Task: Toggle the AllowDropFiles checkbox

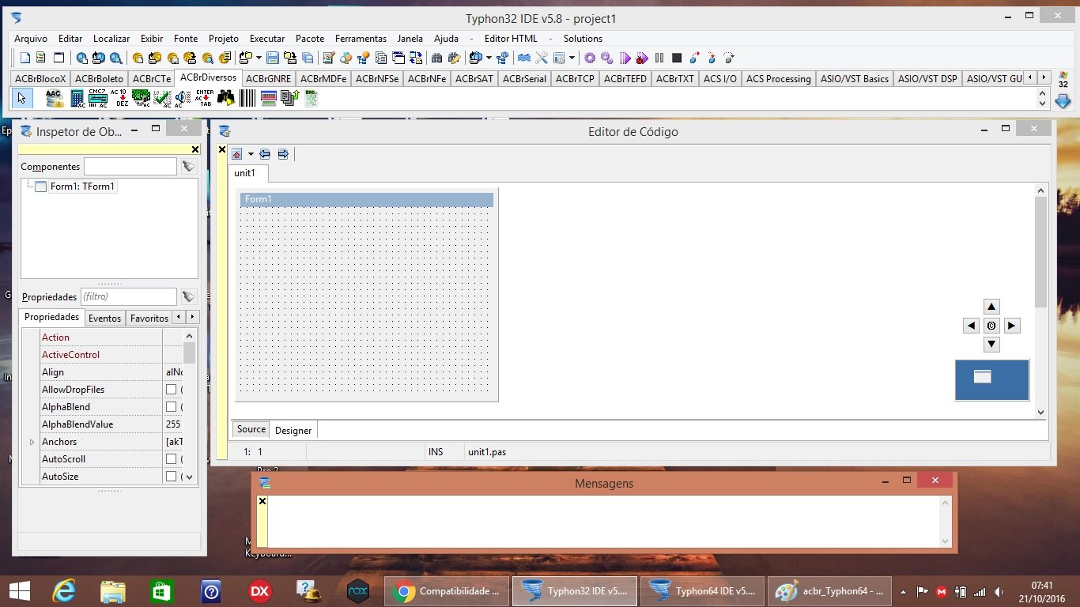Action: pyautogui.click(x=171, y=390)
